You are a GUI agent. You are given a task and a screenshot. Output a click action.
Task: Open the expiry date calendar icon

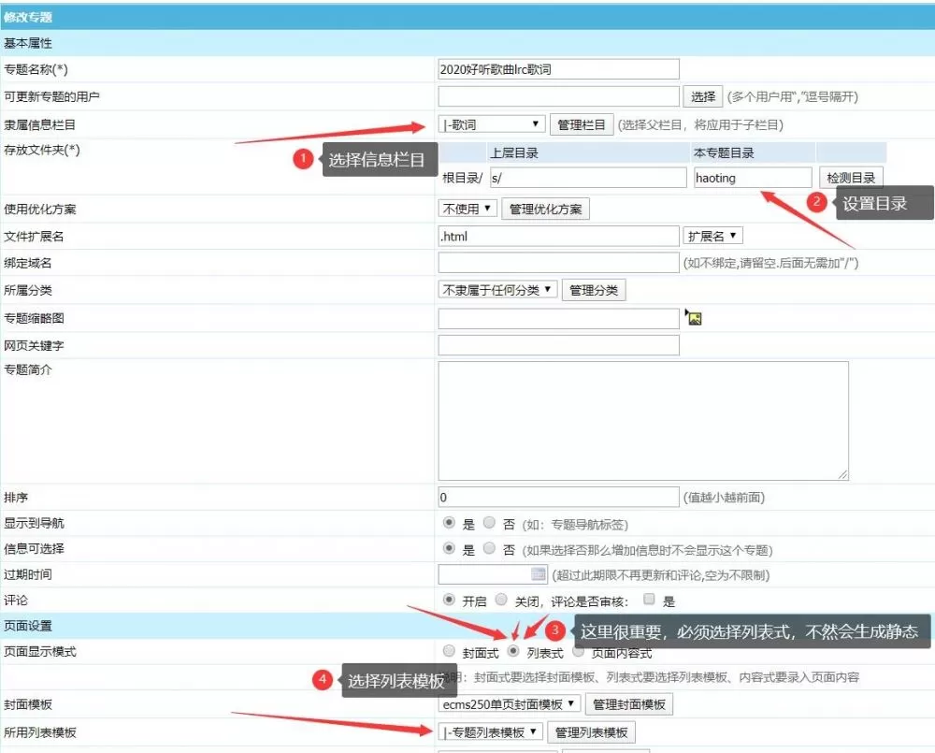coord(538,574)
